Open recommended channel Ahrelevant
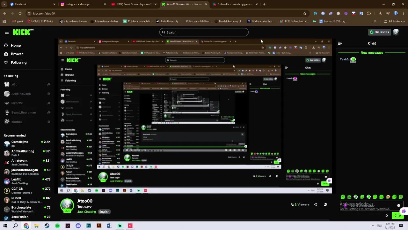408x230 pixels. pyautogui.click(x=27, y=162)
